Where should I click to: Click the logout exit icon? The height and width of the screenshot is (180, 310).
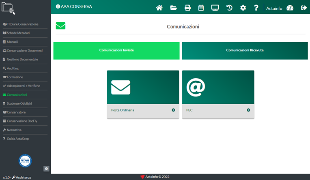click(303, 8)
